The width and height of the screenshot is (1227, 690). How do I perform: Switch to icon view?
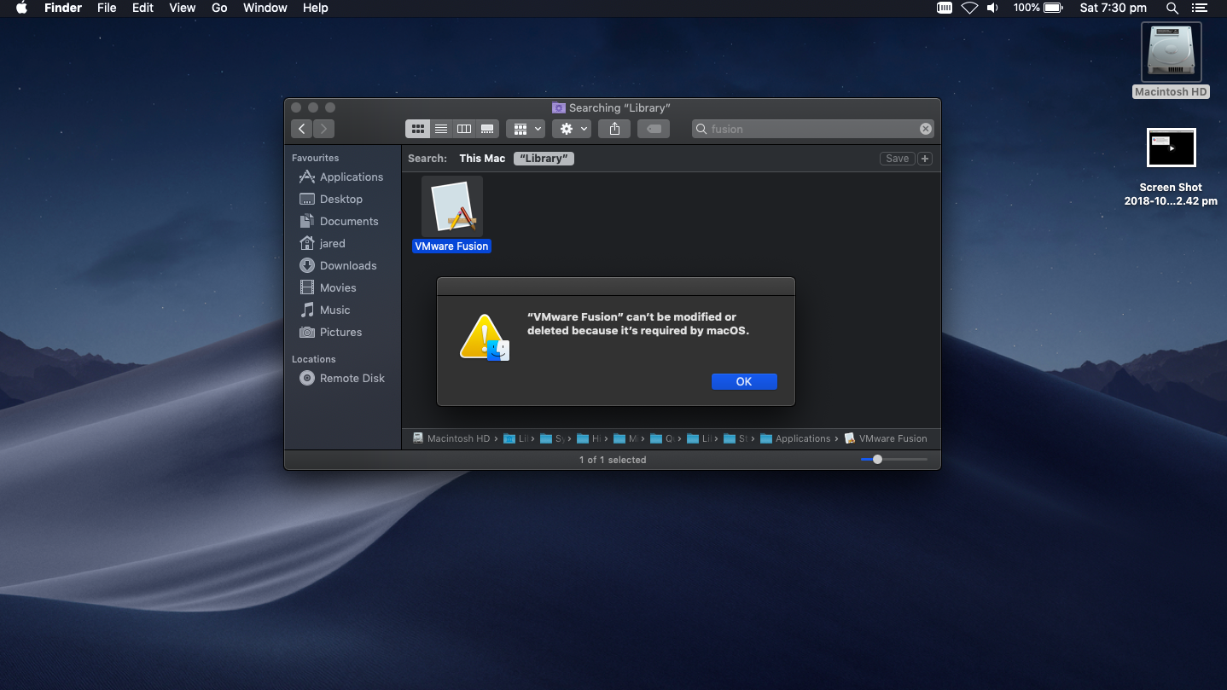click(x=418, y=129)
